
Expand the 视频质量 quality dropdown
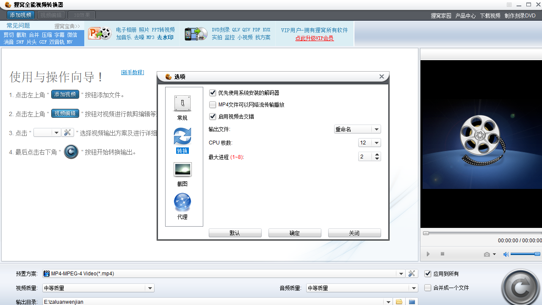(x=150, y=288)
